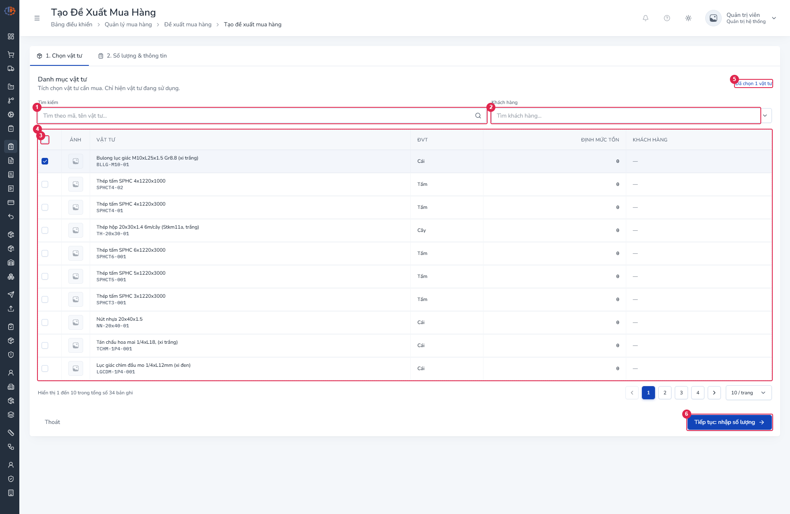Viewport: 790px width, 514px height.
Task: Open the shopping cart sidebar icon
Action: [11, 55]
